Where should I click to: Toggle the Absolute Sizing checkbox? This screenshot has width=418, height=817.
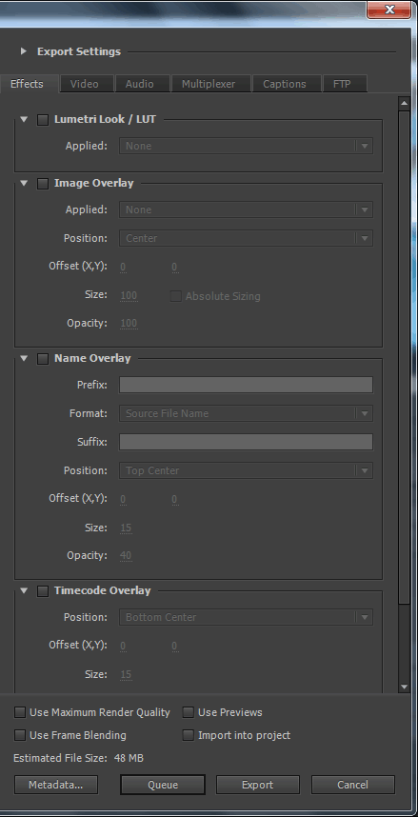click(x=176, y=296)
